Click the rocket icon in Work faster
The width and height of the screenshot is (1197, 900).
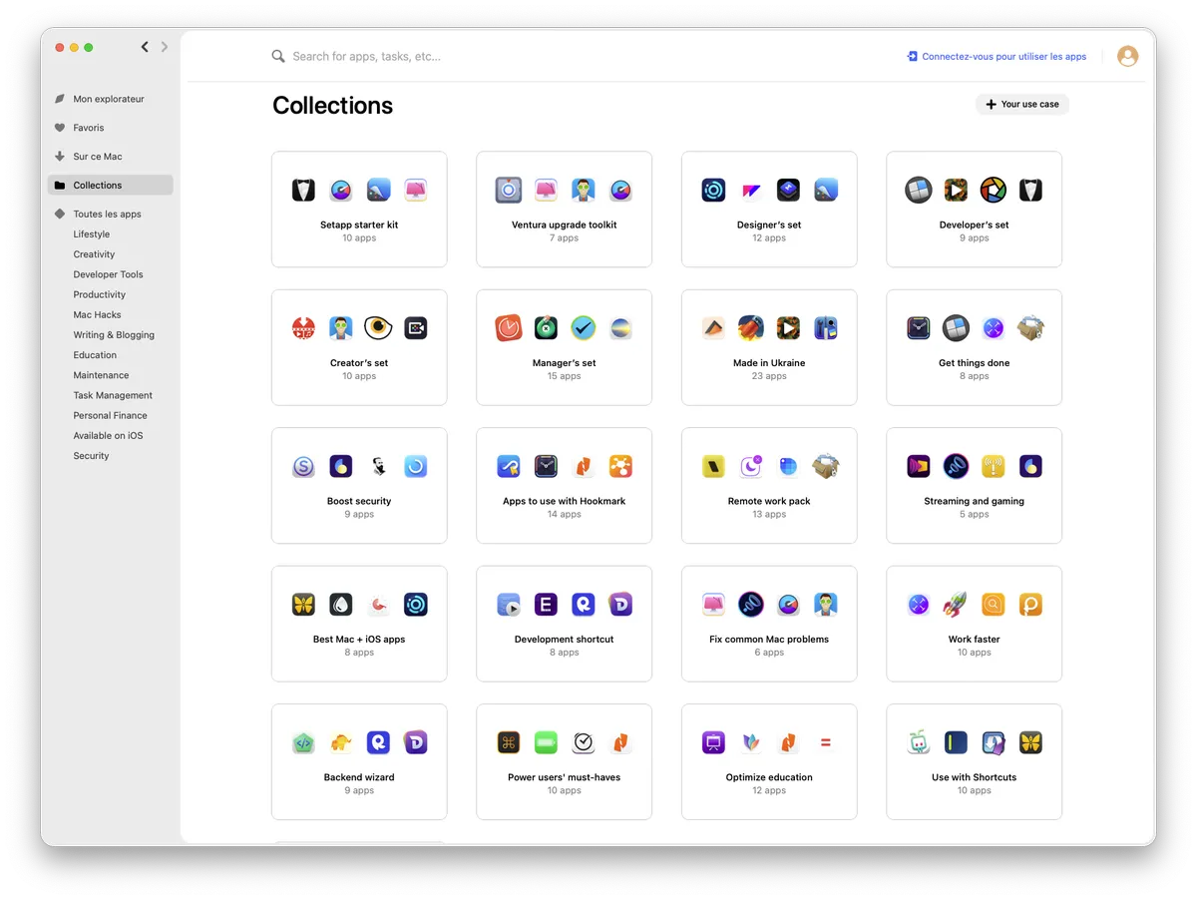coord(956,604)
